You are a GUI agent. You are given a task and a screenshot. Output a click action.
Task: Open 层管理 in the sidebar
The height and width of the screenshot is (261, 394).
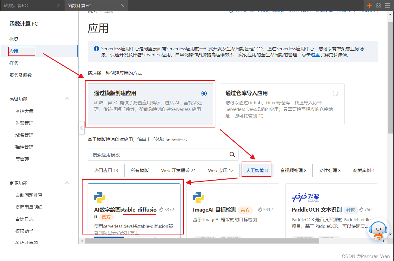[x=22, y=159]
